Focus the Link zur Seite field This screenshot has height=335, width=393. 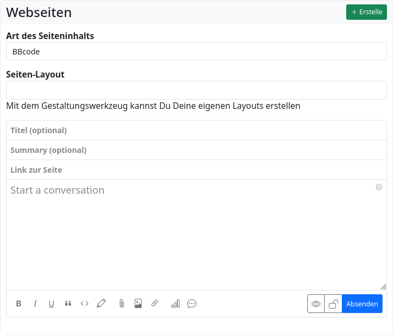(197, 170)
